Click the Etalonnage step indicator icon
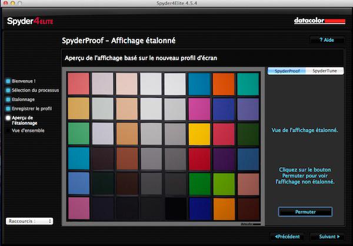353x246 pixels. (8, 99)
